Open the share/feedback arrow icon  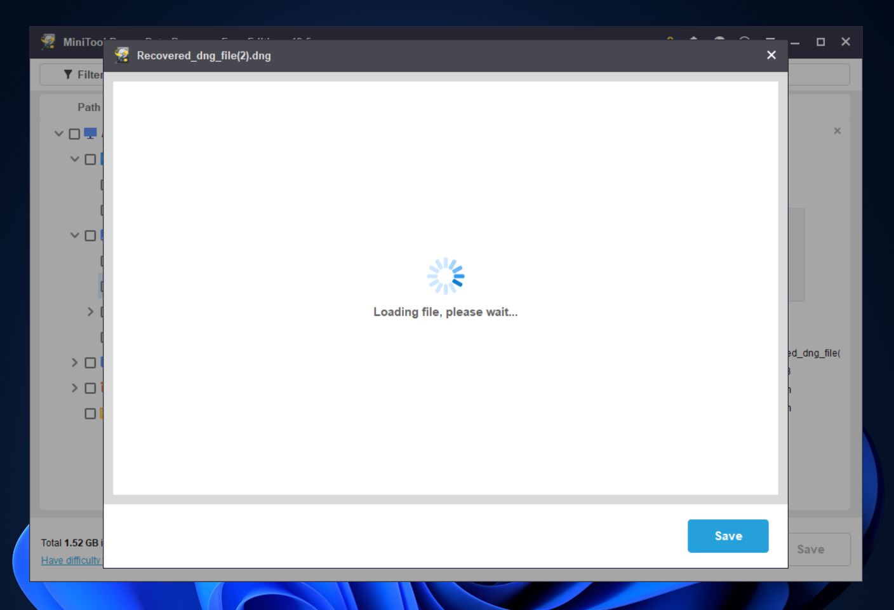click(x=695, y=41)
